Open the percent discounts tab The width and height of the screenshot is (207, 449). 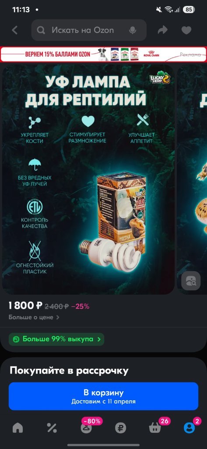52,428
